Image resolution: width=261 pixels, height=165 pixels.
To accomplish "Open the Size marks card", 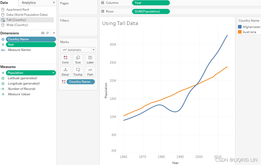I will click(78, 59).
